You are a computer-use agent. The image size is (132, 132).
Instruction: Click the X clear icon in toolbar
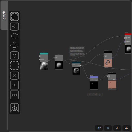pos(14,75)
